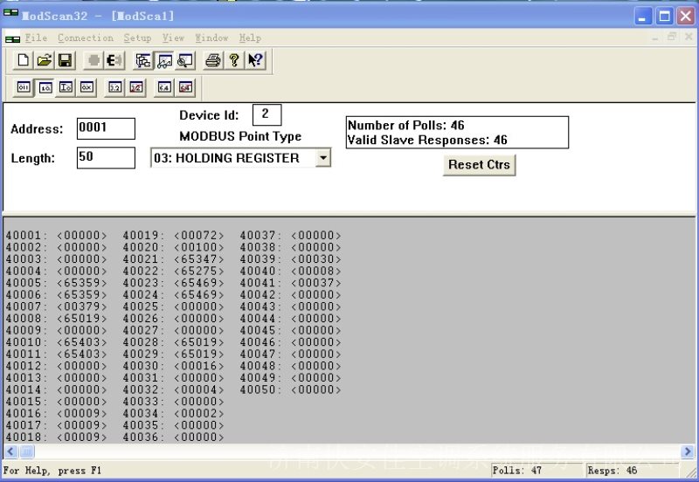Screen dimensions: 699x482
Task: Select the value at register 40050
Action: pyautogui.click(x=316, y=389)
